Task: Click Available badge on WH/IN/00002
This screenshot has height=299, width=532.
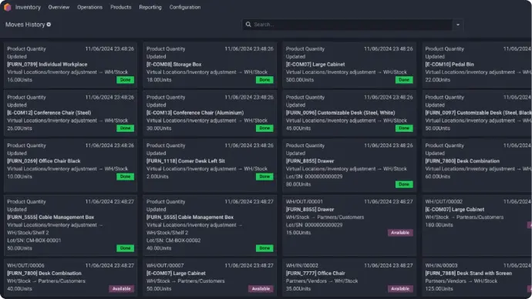Action: click(400, 289)
